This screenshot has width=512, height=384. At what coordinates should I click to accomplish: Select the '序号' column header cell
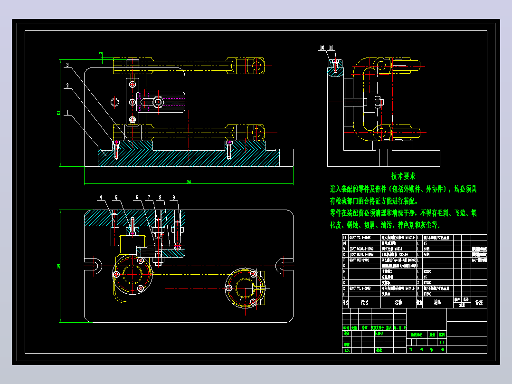click(345, 303)
